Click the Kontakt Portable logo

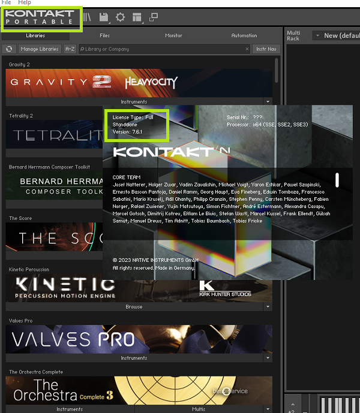point(40,17)
